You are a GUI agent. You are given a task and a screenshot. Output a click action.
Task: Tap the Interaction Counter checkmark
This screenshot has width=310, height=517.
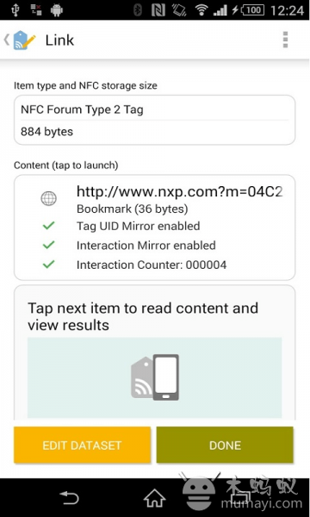click(49, 265)
